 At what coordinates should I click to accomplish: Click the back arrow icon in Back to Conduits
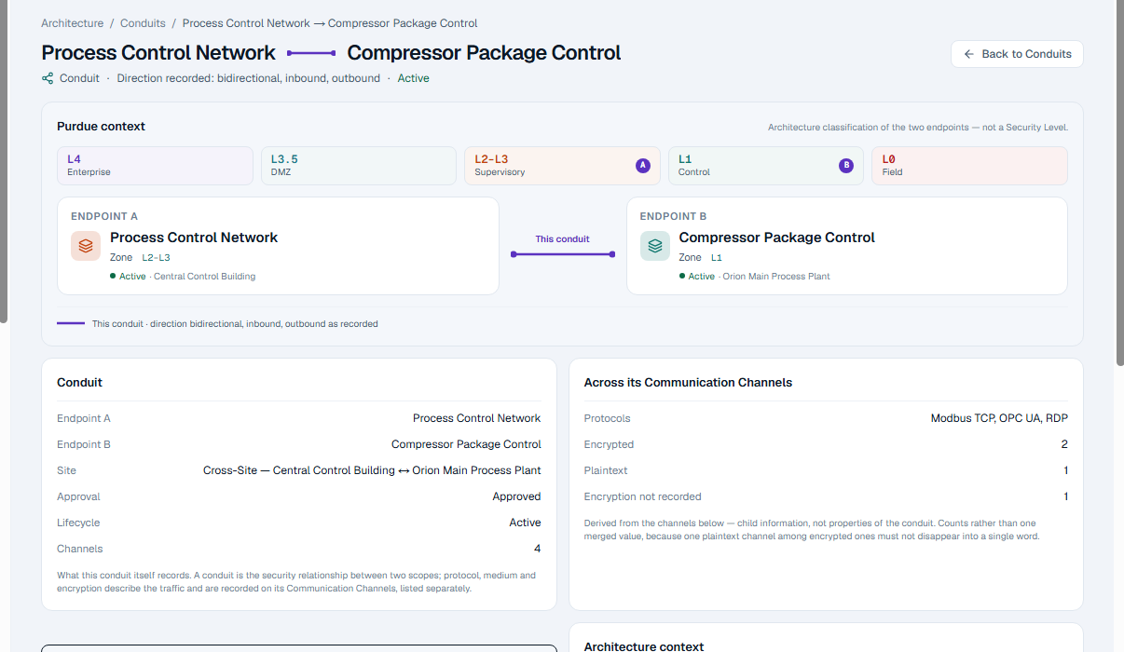pos(969,54)
